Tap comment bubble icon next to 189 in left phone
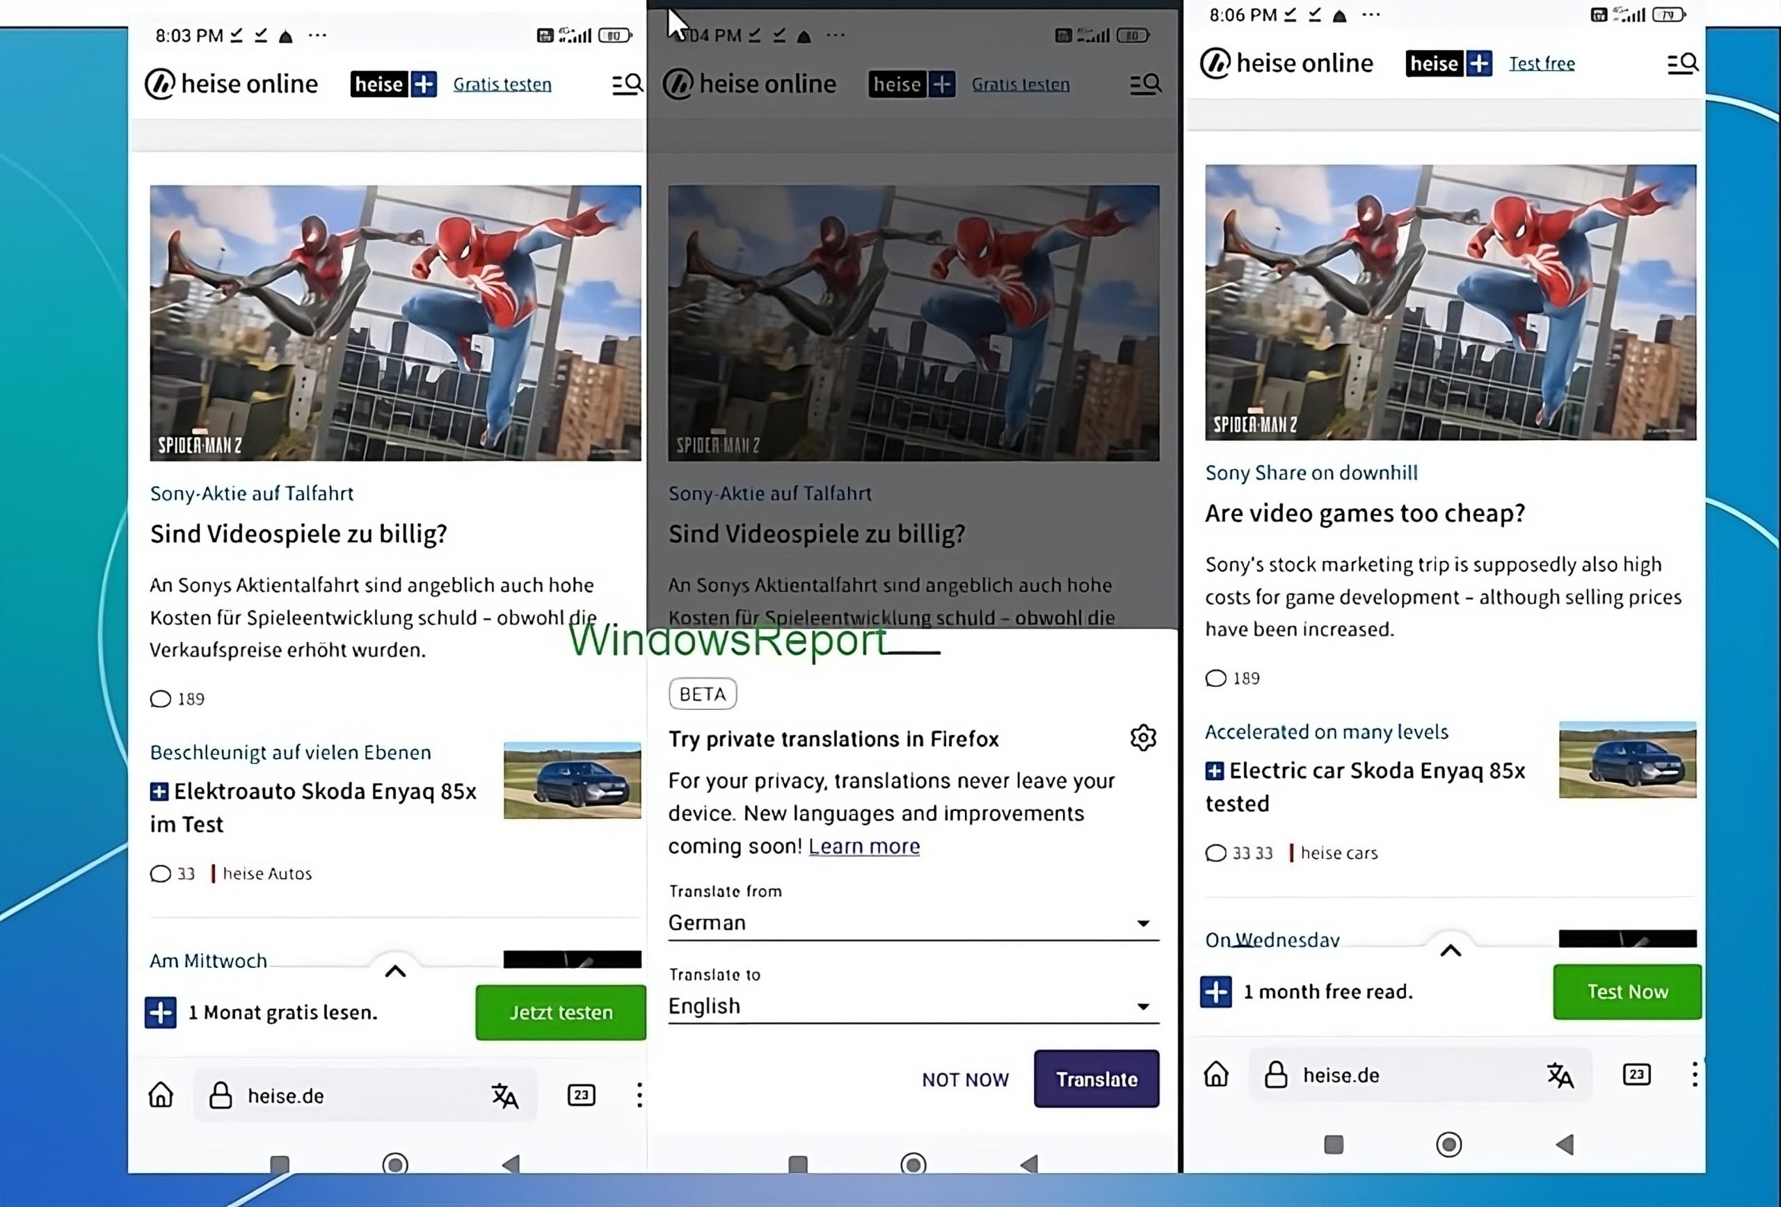This screenshot has height=1207, width=1781. 160,699
